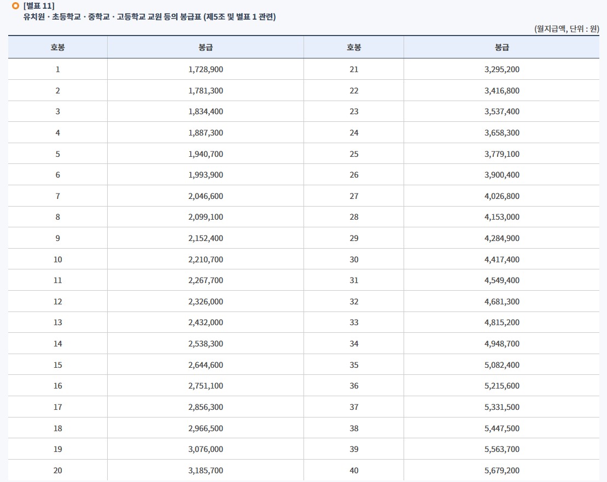The image size is (607, 482).
Task: Select salary cell 3,537,400
Action: click(x=501, y=111)
